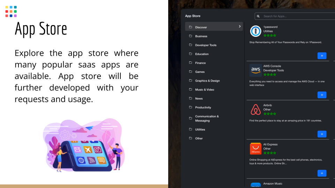
Task: Click folder icon beside Graphics & Design
Action: pyautogui.click(x=191, y=80)
